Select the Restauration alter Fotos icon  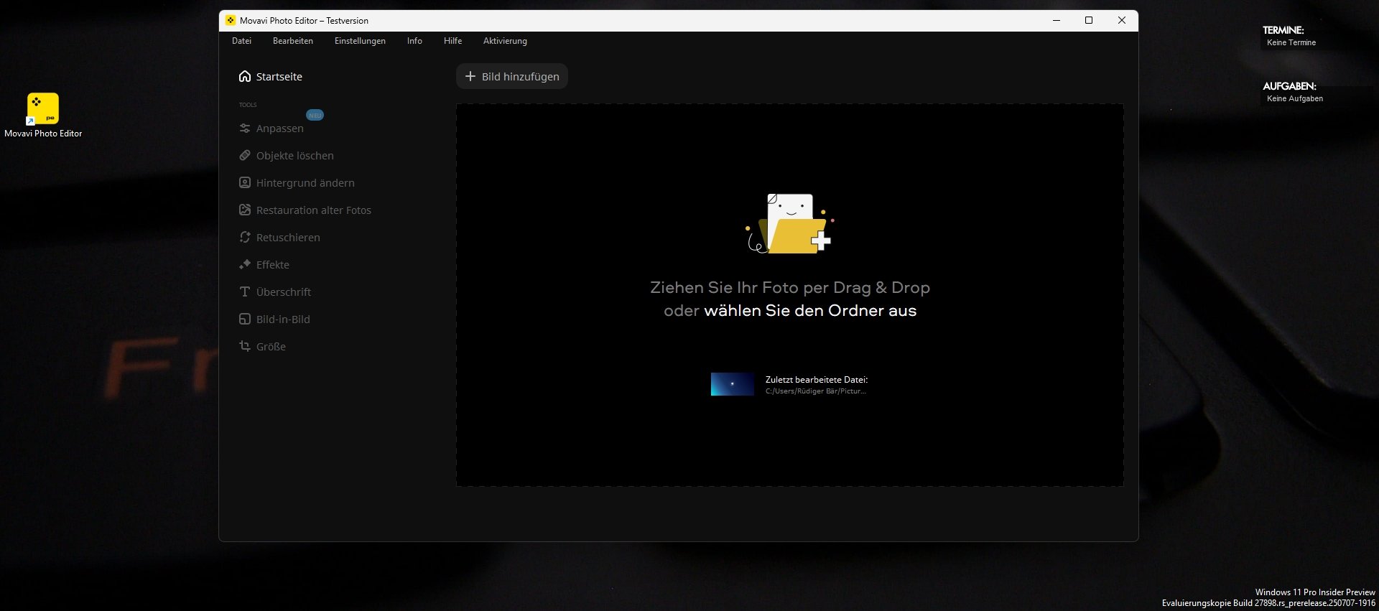coord(245,210)
